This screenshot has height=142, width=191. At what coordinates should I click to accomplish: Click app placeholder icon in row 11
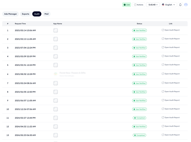[56, 118]
